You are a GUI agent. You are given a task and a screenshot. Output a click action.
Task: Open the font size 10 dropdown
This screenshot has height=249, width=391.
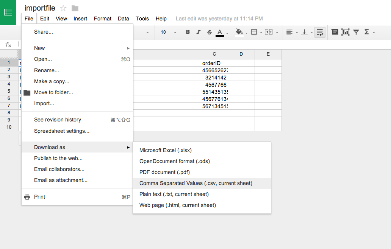pyautogui.click(x=168, y=32)
